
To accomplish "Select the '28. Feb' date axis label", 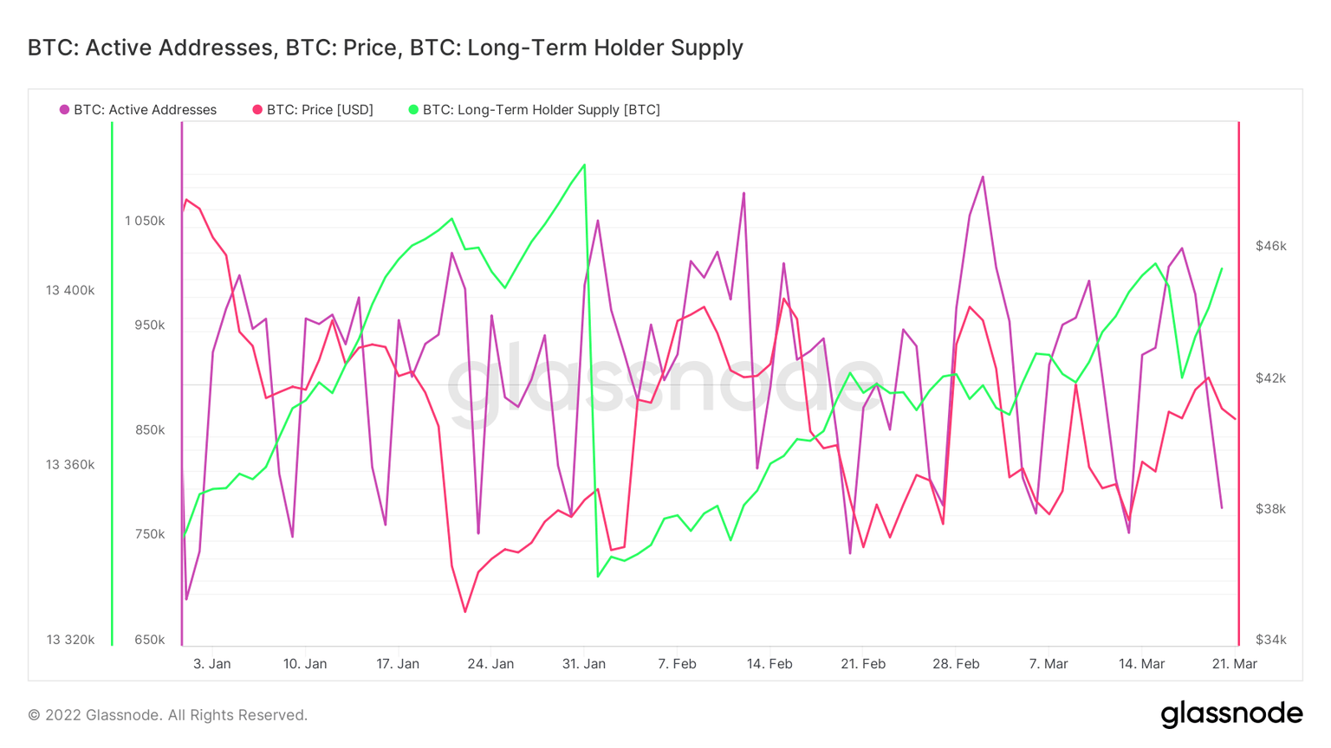I will pos(956,664).
